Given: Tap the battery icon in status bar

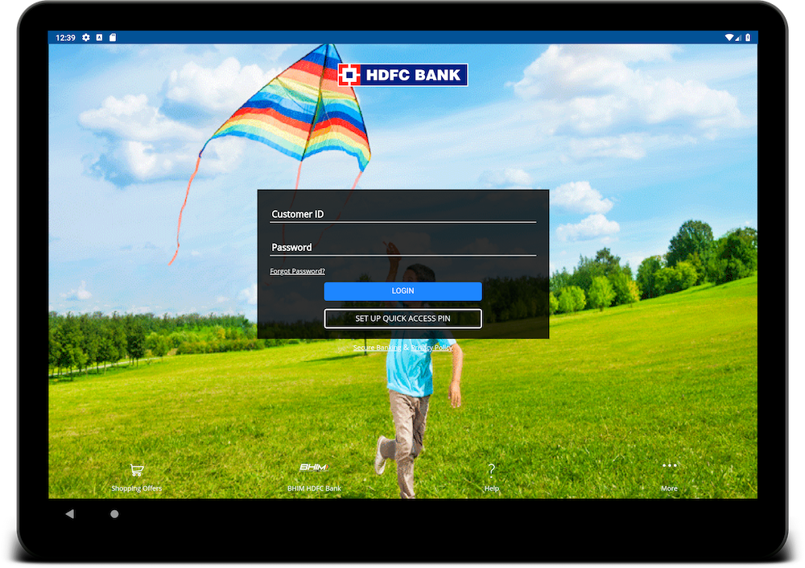Looking at the screenshot, I should (x=747, y=37).
